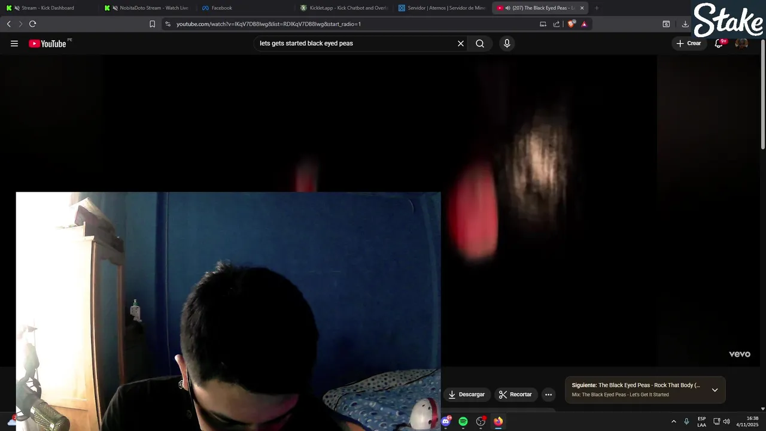Share this page from the address bar
The height and width of the screenshot is (431, 766).
pos(557,24)
